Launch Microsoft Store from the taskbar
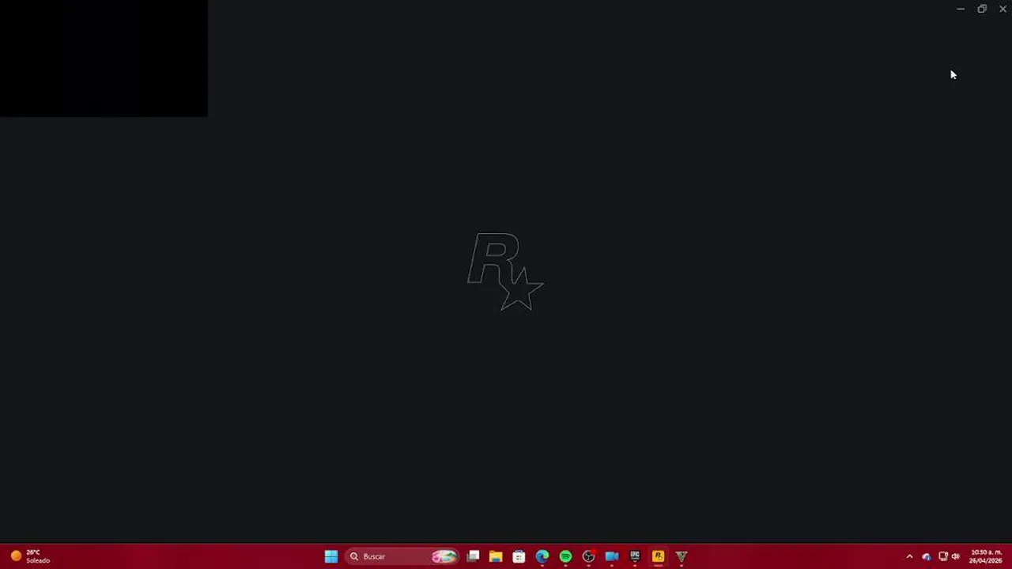This screenshot has width=1012, height=569. (x=519, y=556)
